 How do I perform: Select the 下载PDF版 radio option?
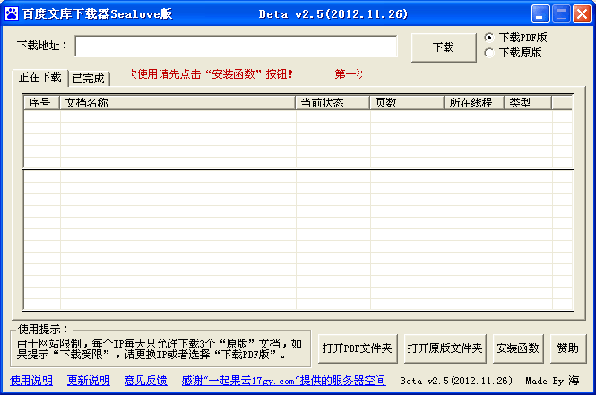(x=489, y=38)
